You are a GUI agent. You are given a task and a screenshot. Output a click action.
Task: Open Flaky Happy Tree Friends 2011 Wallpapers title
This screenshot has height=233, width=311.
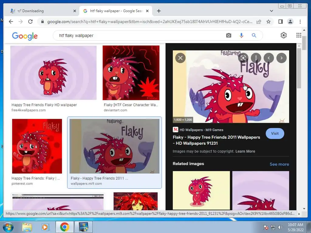[x=216, y=140]
